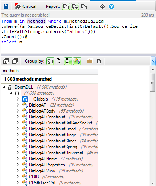Click the vertical scrollbar thumb
This screenshot has height=186, width=156.
click(152, 82)
